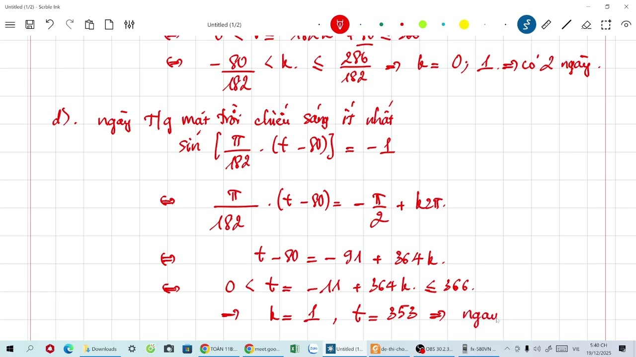Toggle the view eye icon in toolbar
This screenshot has height=357, width=636.
[x=626, y=24]
